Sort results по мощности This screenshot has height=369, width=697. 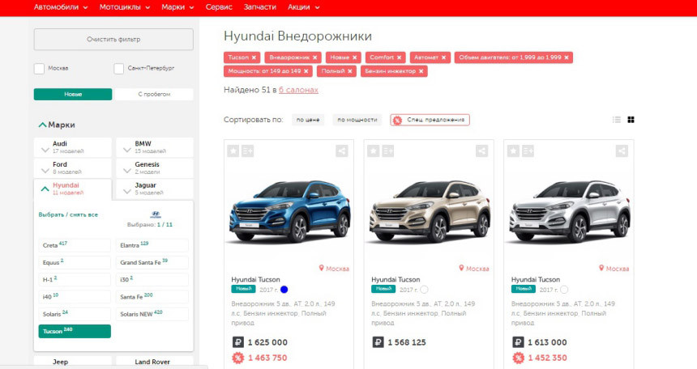click(357, 120)
